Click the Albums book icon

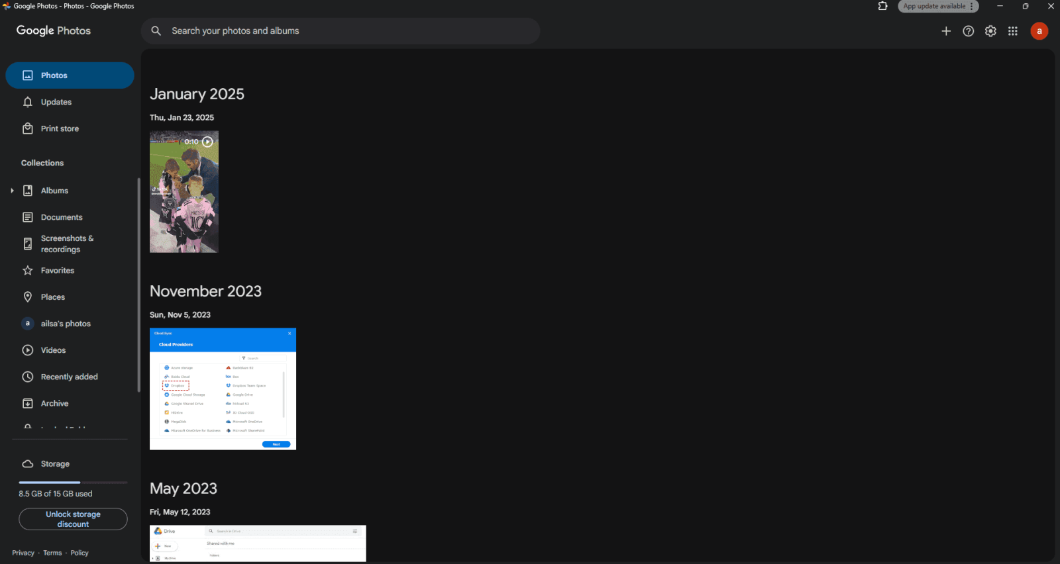pos(28,191)
